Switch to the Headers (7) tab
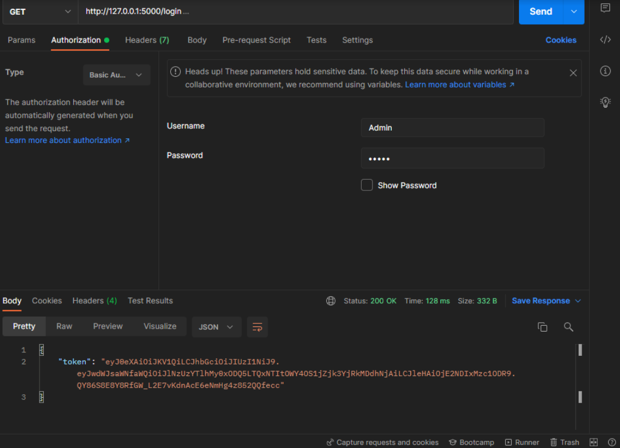620x448 pixels. tap(147, 40)
